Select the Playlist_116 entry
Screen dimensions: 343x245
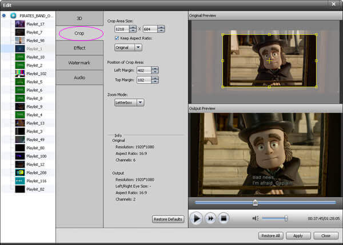tap(37, 181)
